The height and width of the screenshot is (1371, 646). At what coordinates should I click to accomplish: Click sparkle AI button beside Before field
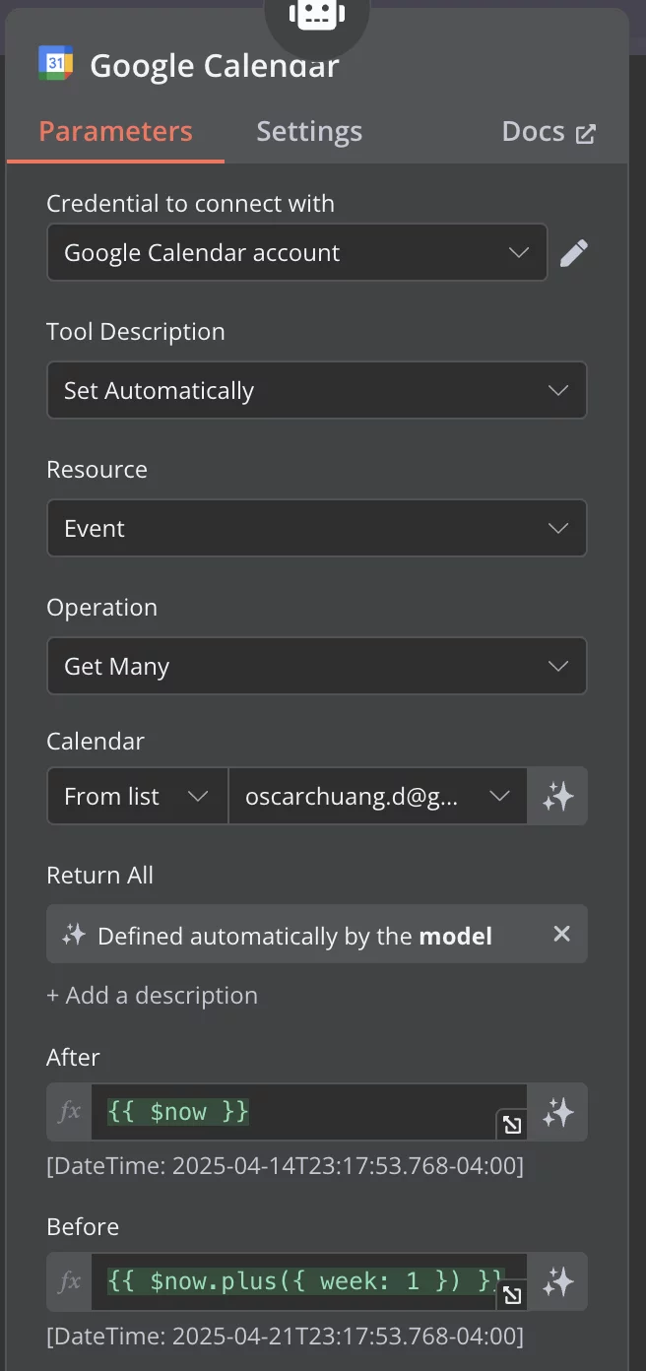coord(557,1281)
